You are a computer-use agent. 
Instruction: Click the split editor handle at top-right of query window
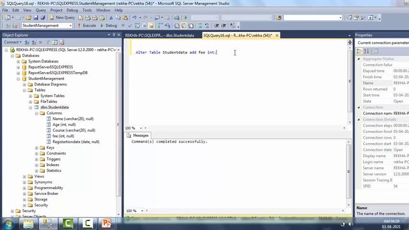coord(350,42)
